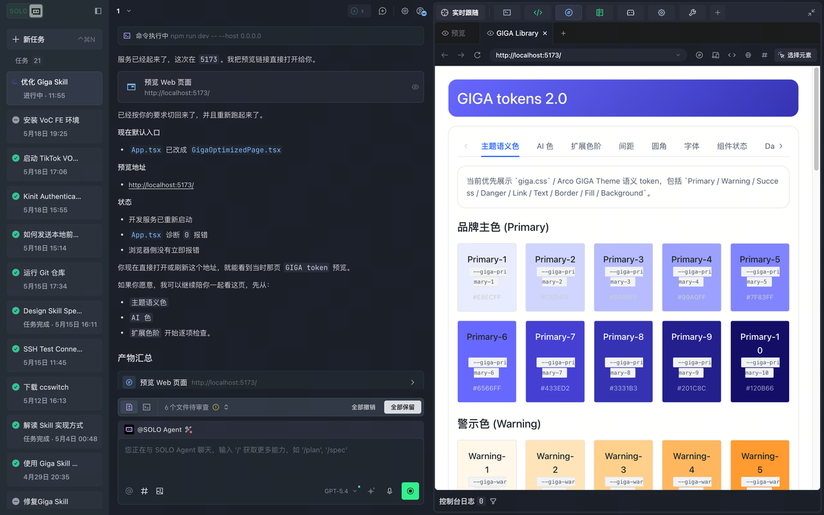
Task: Add a new tool with plus icon
Action: click(718, 12)
